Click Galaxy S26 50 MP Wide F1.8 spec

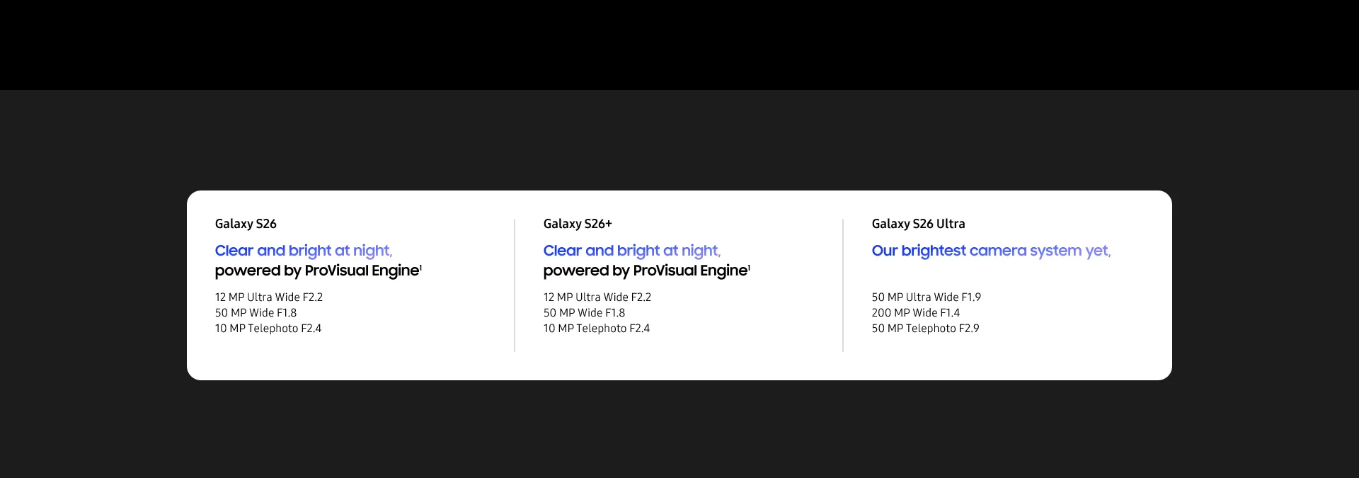[256, 313]
